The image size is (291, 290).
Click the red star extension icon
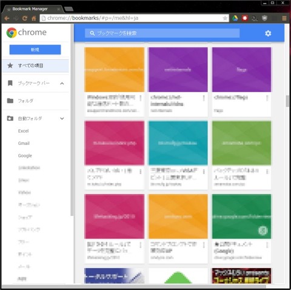click(x=245, y=18)
